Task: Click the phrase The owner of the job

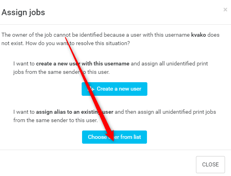Action: [x=27, y=35]
